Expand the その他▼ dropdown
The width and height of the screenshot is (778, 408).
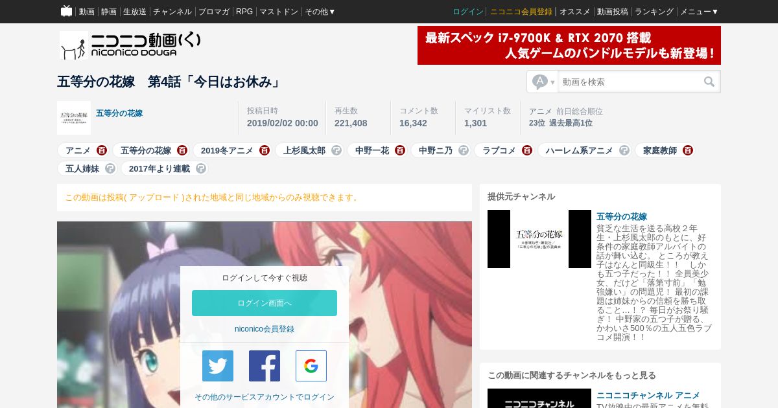[x=320, y=12]
